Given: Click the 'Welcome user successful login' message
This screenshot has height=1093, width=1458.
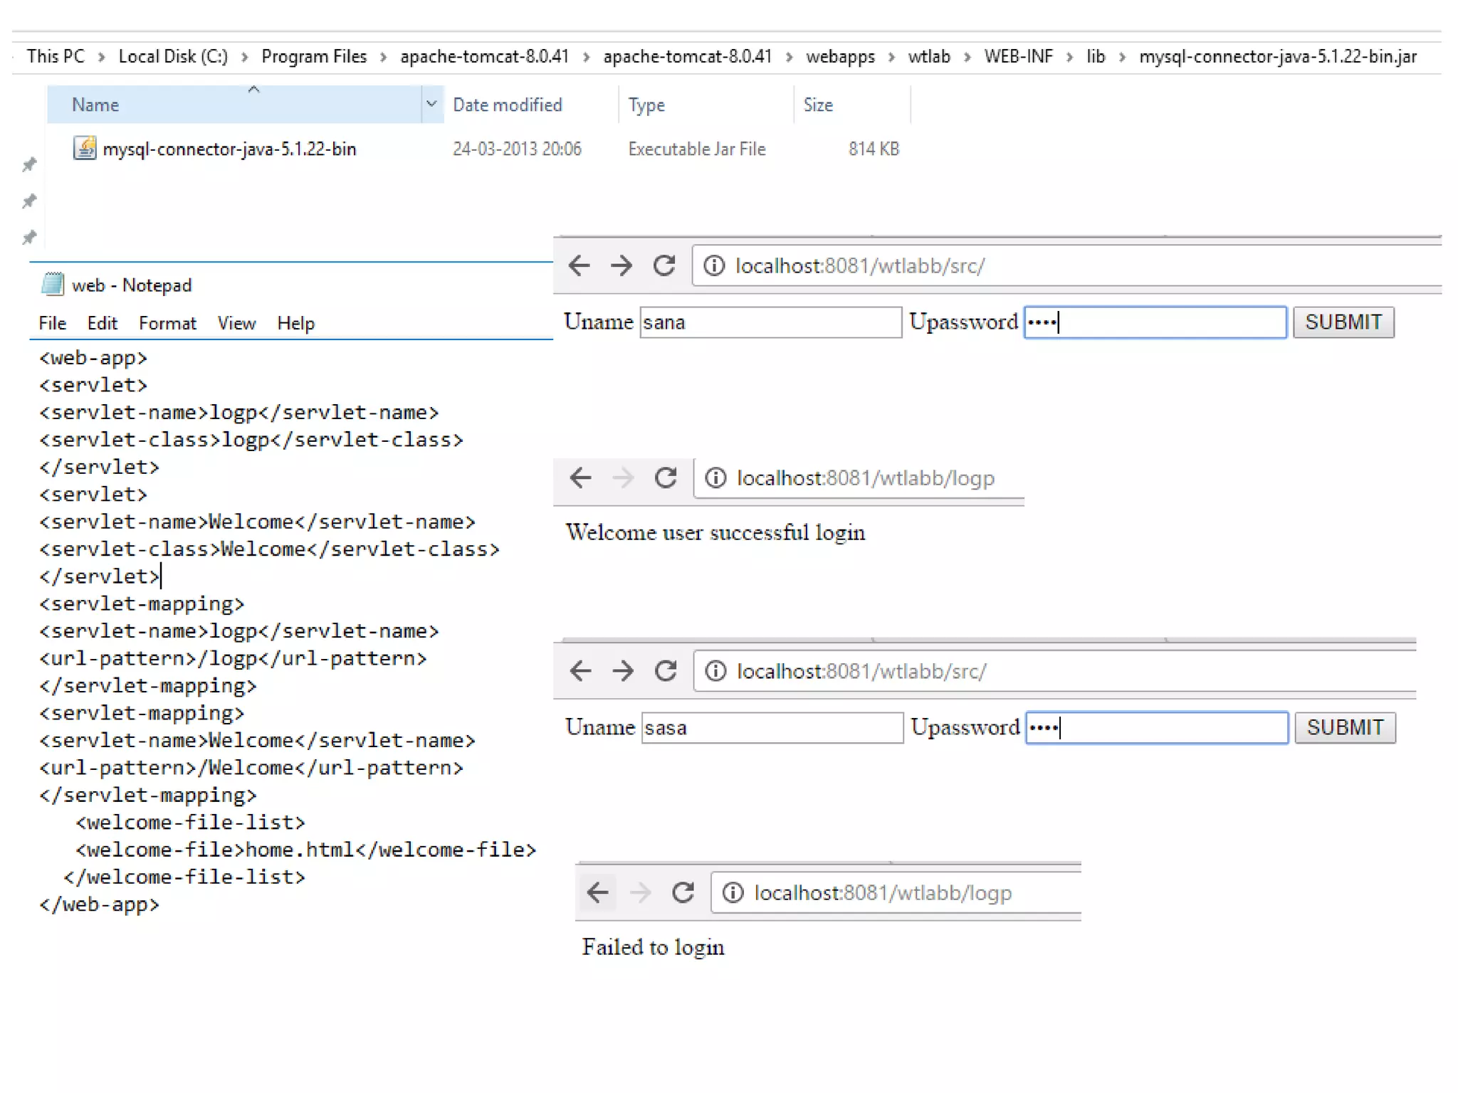Looking at the screenshot, I should point(715,532).
